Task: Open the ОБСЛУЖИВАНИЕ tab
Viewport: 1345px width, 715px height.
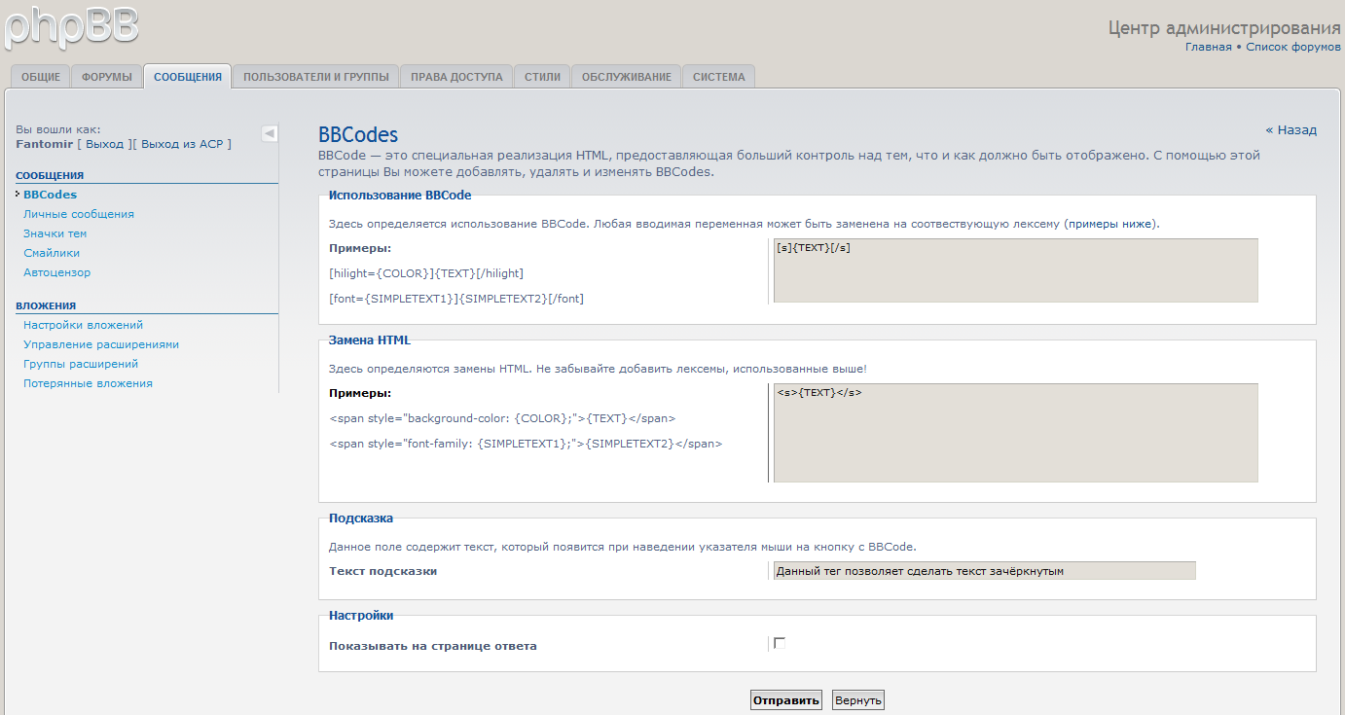Action: click(x=627, y=77)
